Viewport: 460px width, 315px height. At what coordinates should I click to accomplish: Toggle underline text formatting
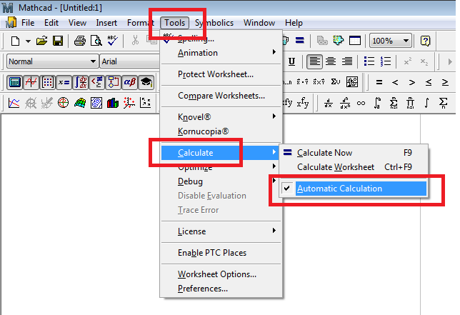[x=291, y=61]
